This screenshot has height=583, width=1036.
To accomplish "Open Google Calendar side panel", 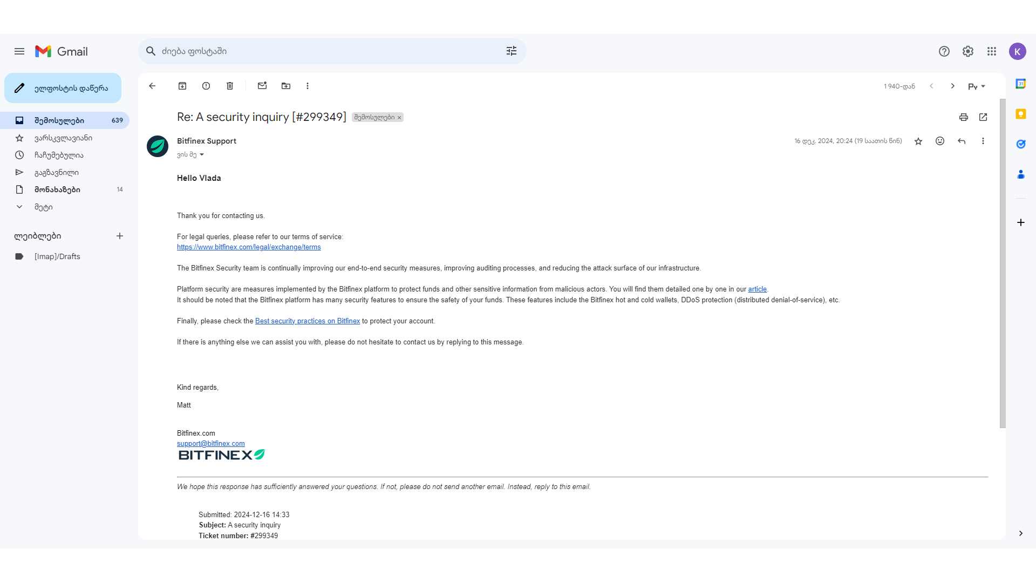I will (1021, 84).
